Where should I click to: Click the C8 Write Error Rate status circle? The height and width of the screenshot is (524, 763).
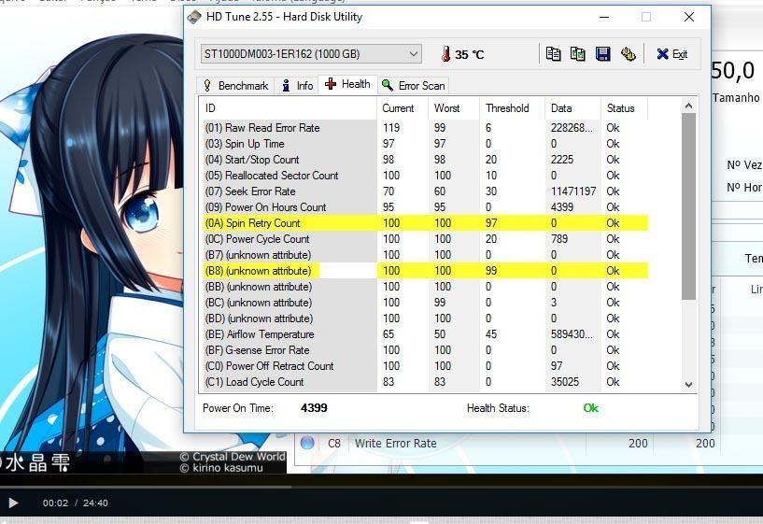pyautogui.click(x=307, y=443)
